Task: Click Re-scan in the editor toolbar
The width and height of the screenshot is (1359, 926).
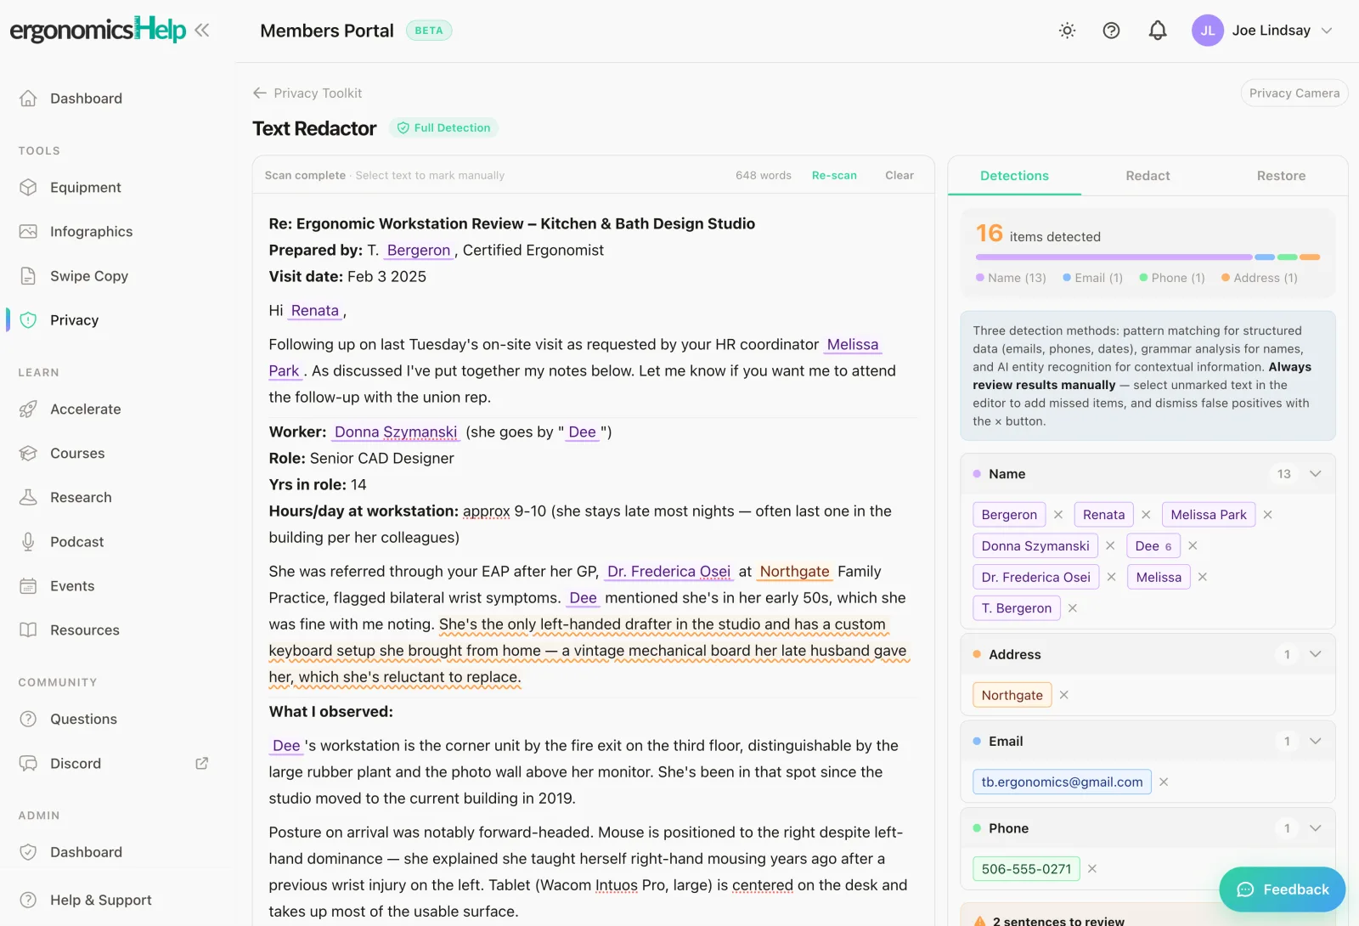Action: (x=834, y=176)
